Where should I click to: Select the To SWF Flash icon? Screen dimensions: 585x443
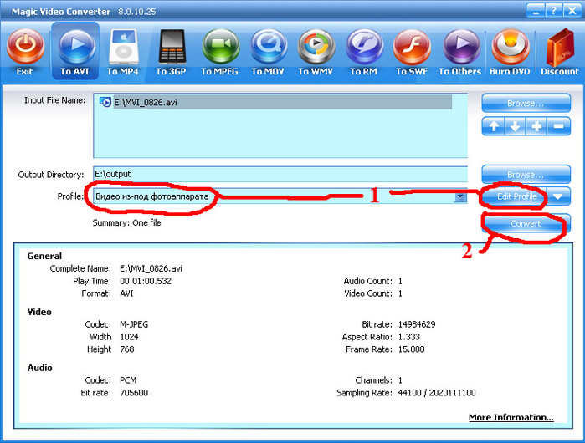pos(412,47)
